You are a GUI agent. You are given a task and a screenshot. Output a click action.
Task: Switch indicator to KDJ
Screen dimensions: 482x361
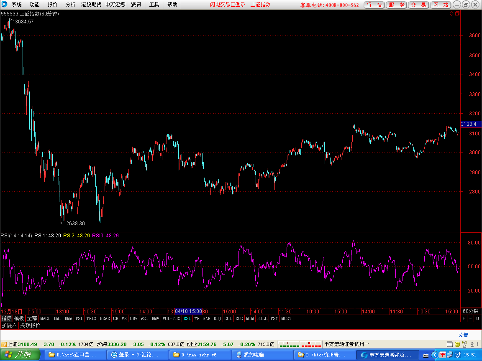217,318
